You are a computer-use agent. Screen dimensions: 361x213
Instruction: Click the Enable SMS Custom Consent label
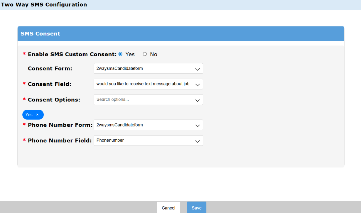coord(72,54)
